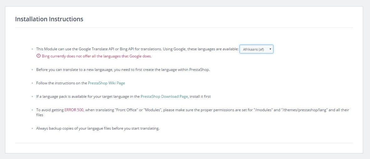Click the bullet beside 'Always backup copies'
This screenshot has width=370, height=159.
pyautogui.click(x=32, y=129)
